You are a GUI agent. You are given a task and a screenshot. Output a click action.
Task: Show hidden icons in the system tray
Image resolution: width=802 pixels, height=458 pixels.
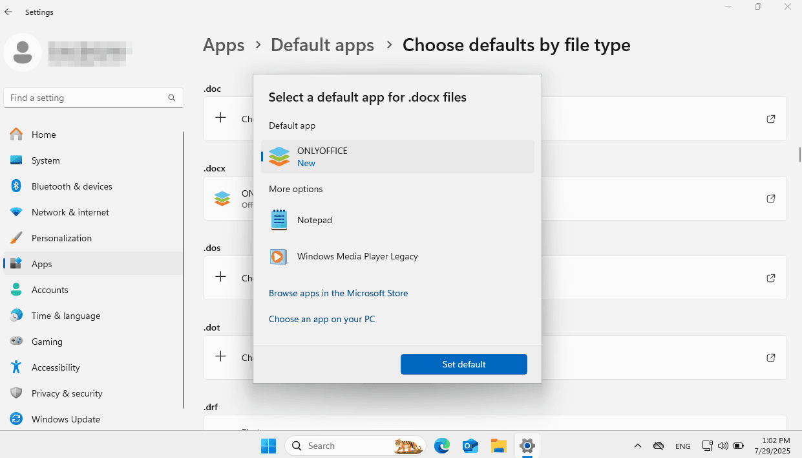click(638, 446)
